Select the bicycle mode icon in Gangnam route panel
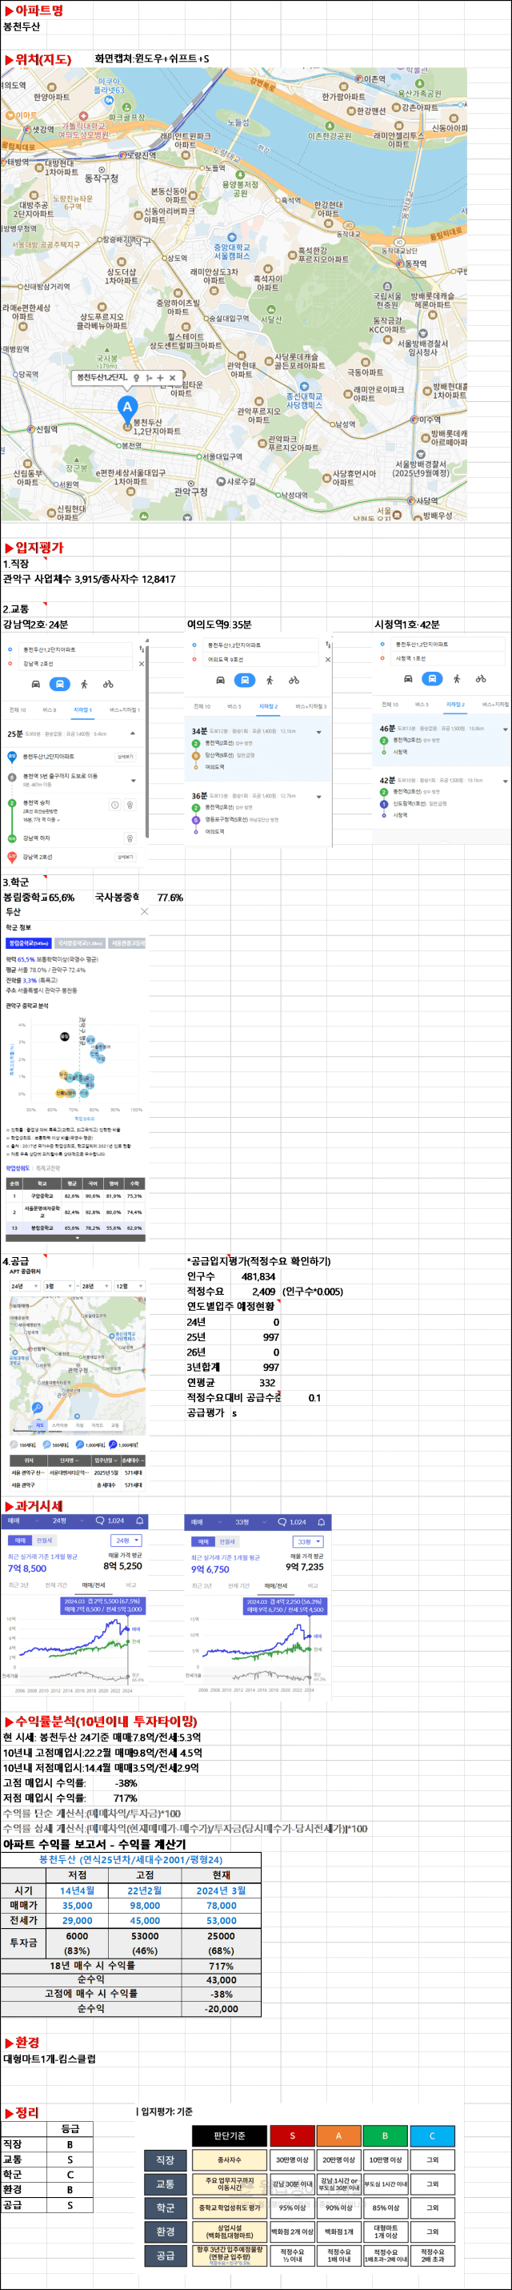 click(x=107, y=684)
